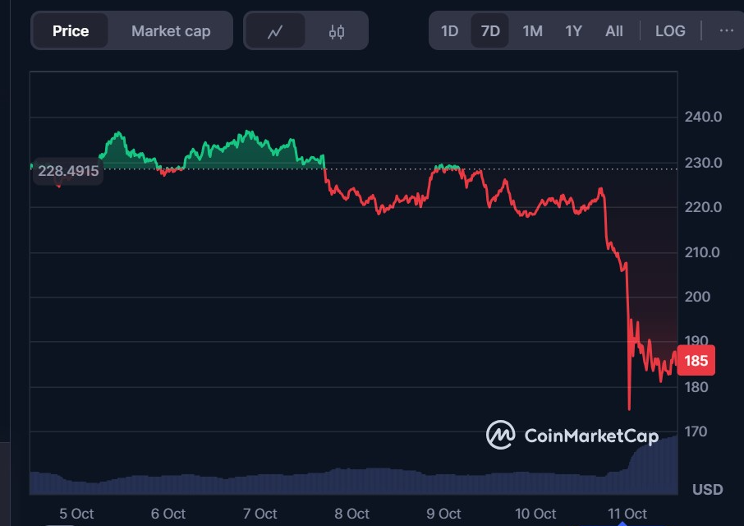
Task: Choose the 1M time range
Action: [532, 31]
